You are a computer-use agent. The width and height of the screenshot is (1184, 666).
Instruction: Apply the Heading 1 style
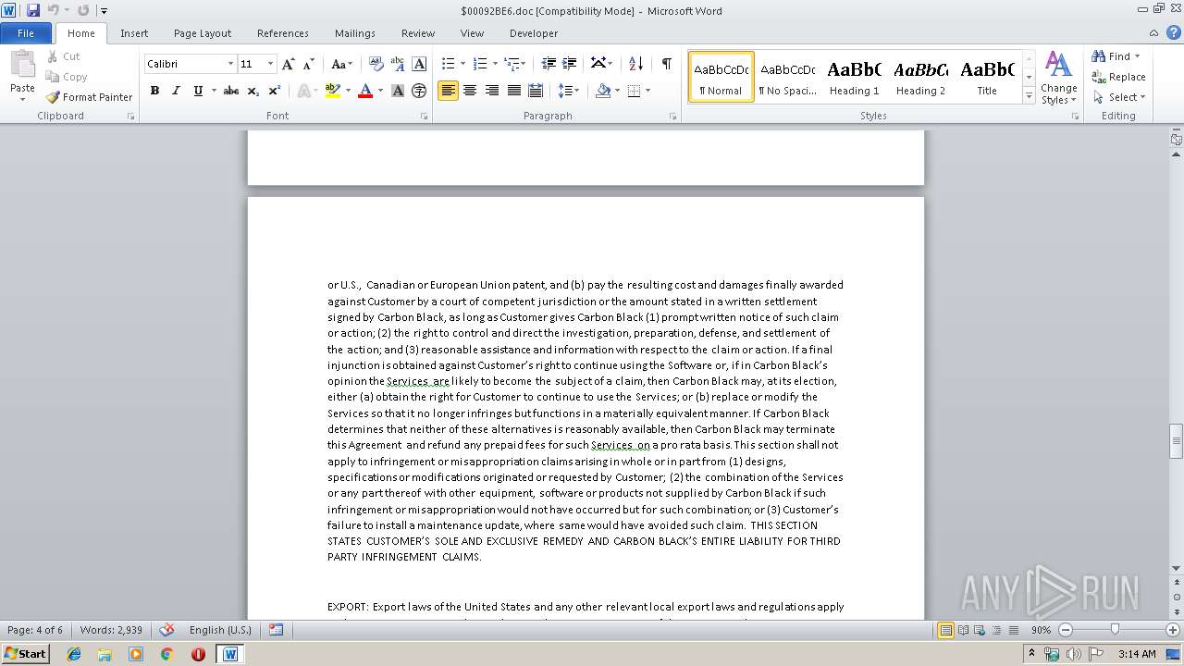[x=854, y=77]
